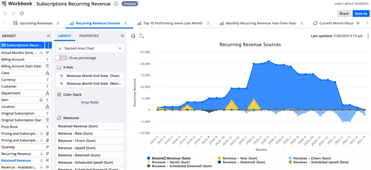
Task: Print the chart using printer icon
Action: [133, 36]
